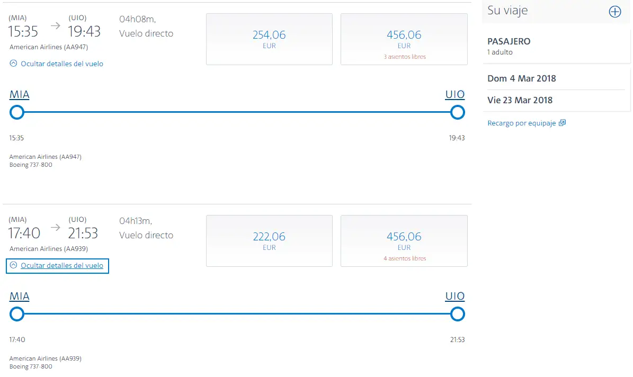Click external link icon beside Recargo por equipaje
The width and height of the screenshot is (633, 377).
(x=563, y=123)
